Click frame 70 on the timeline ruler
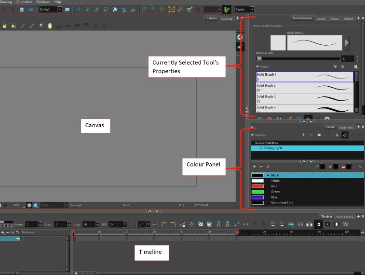Screen dimensions: 365x275 coord(264,232)
